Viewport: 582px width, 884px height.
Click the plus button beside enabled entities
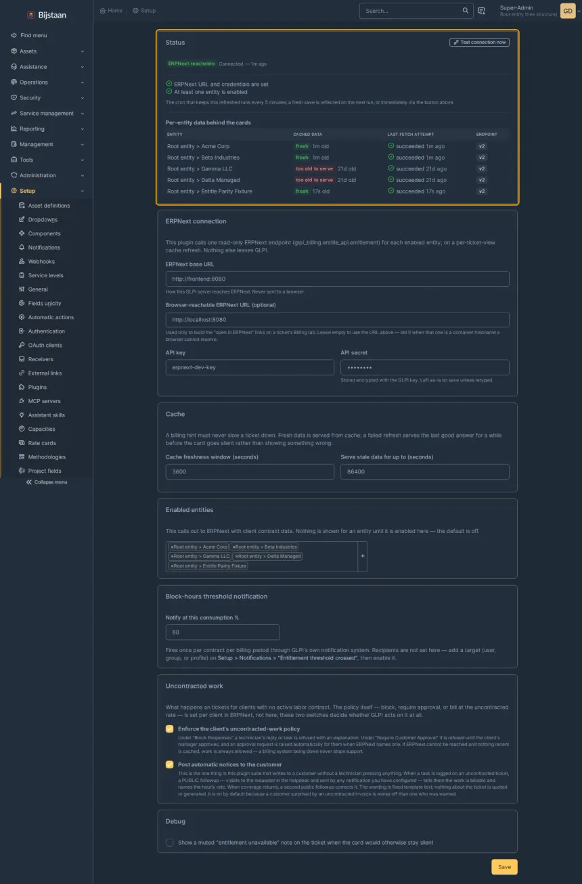coord(362,556)
